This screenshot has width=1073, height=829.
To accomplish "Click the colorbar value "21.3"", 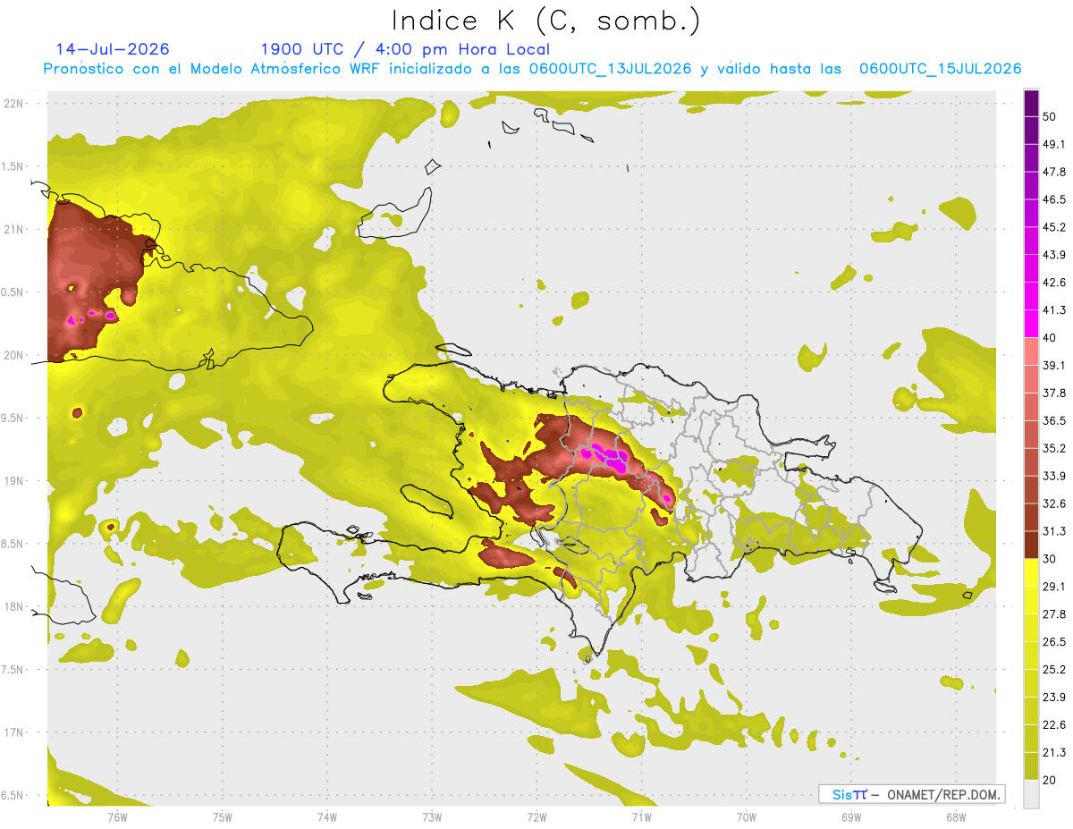I will (1054, 753).
